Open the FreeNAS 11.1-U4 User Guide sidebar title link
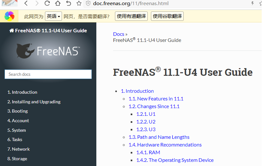 click(x=48, y=31)
